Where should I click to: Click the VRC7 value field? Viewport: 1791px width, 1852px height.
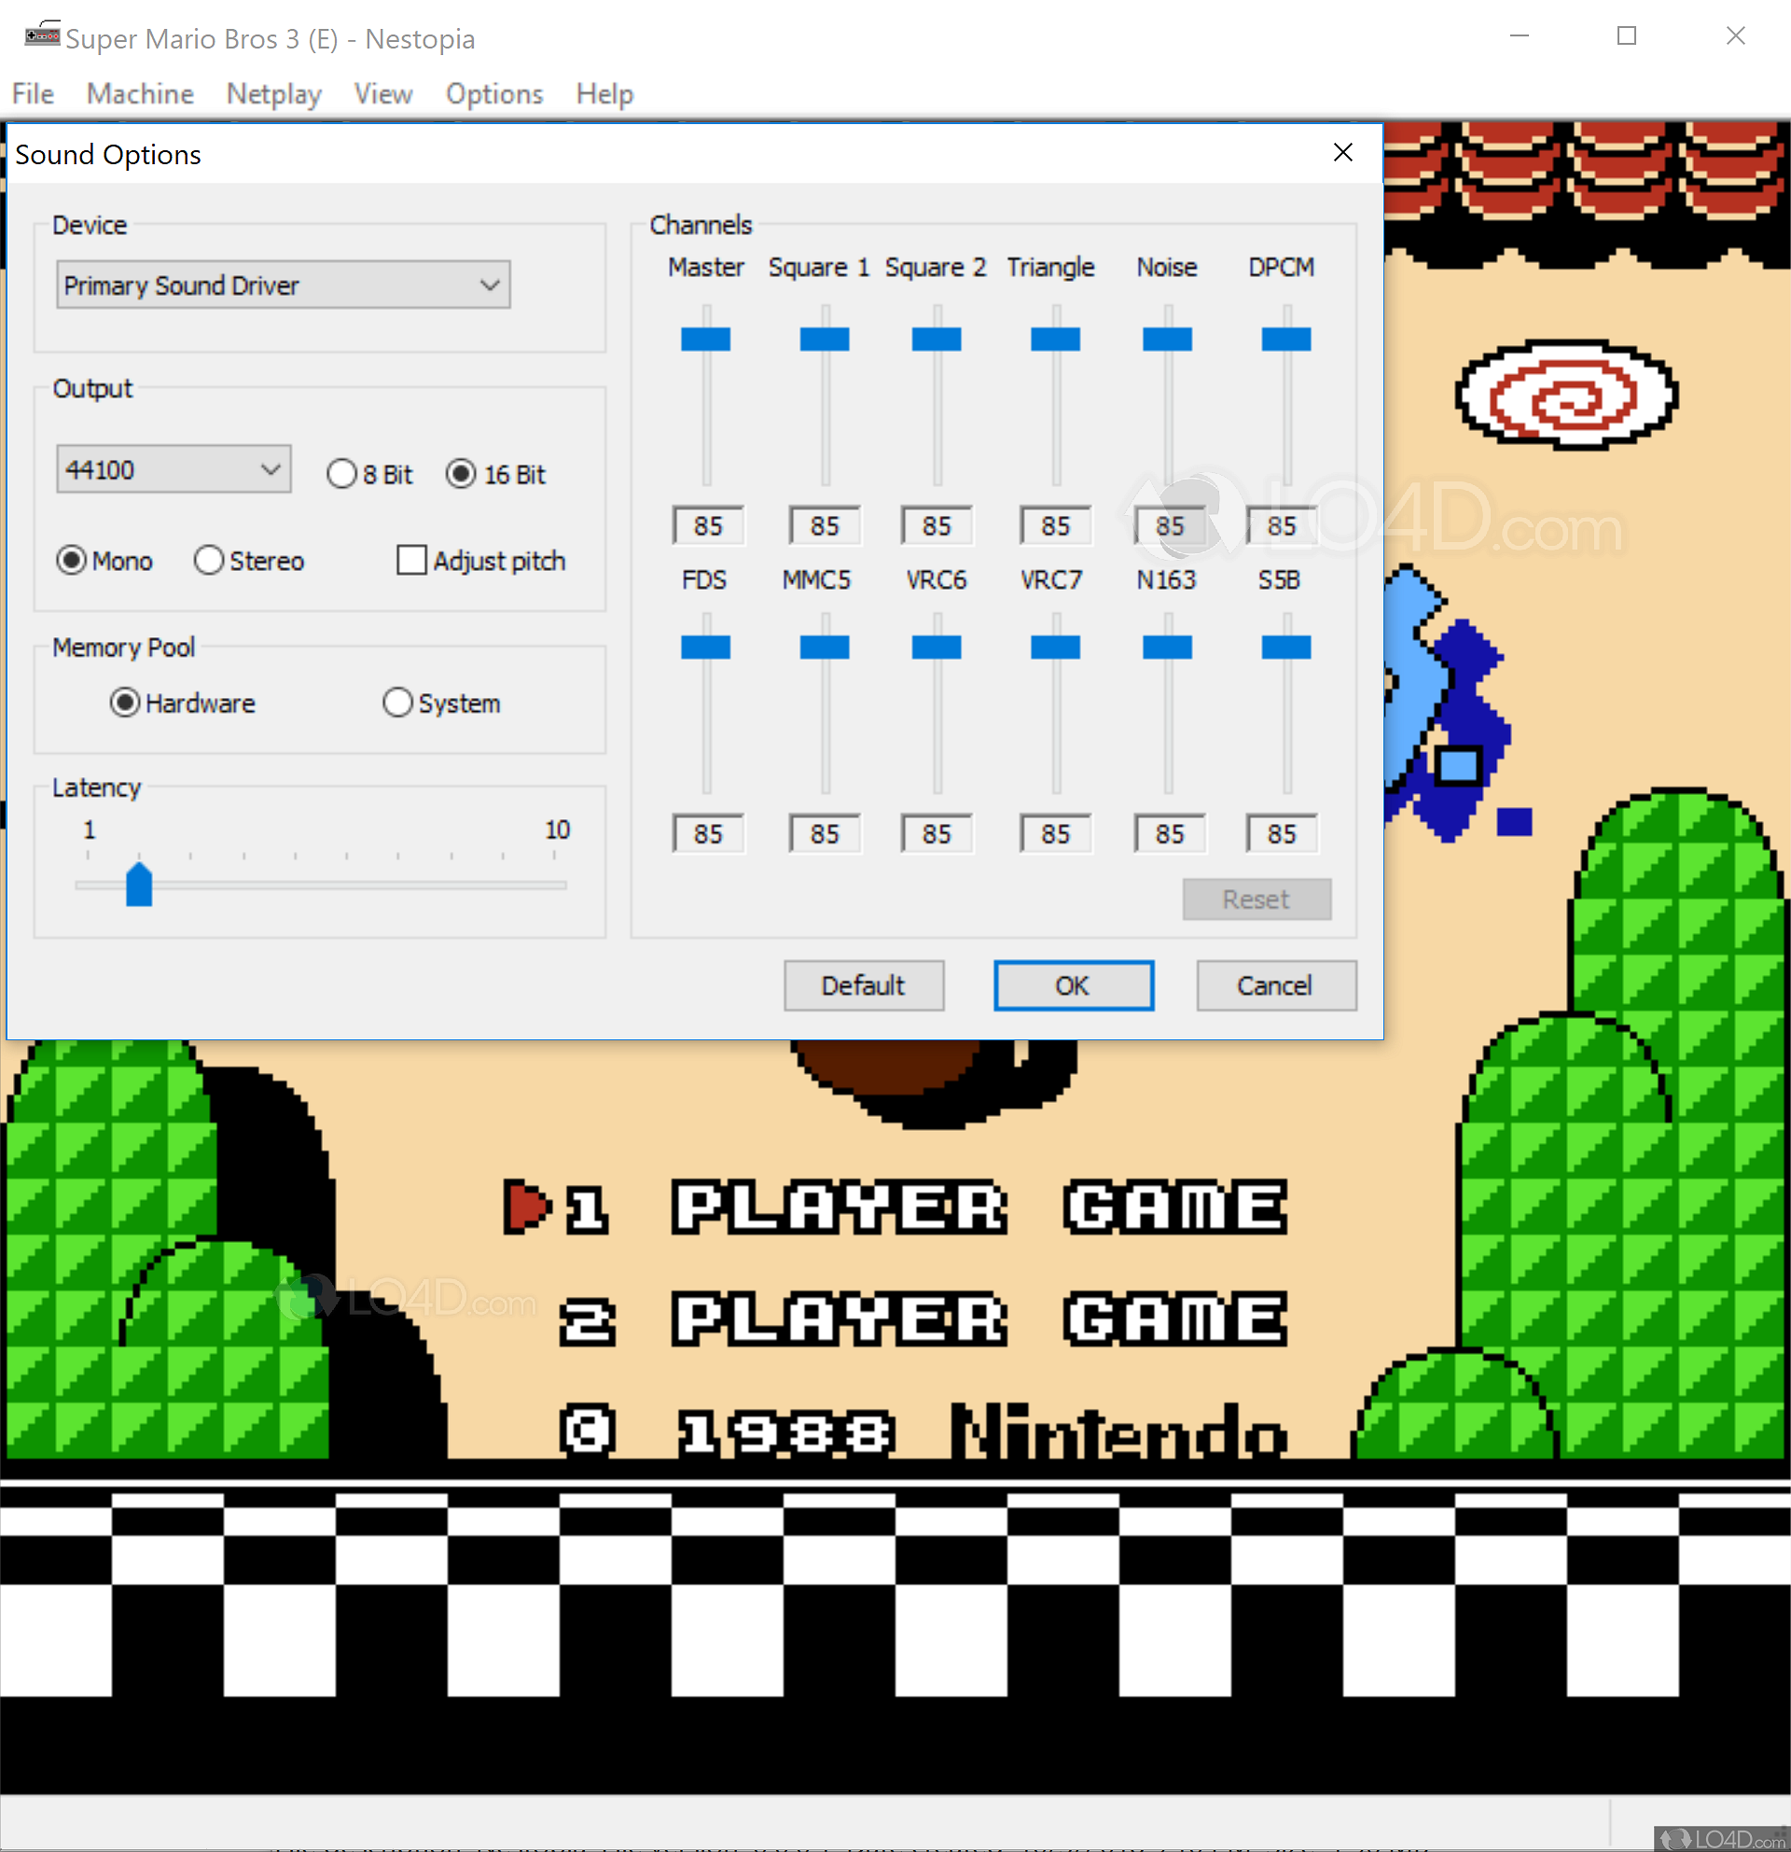point(1056,833)
